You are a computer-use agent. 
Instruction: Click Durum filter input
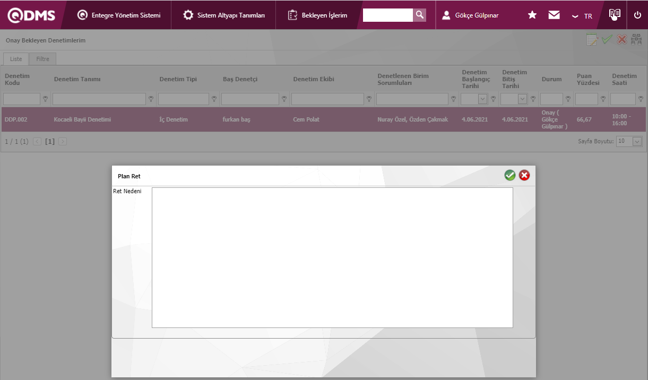click(551, 99)
